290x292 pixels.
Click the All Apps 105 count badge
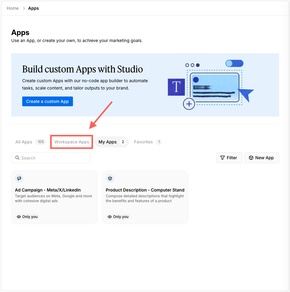click(x=41, y=142)
